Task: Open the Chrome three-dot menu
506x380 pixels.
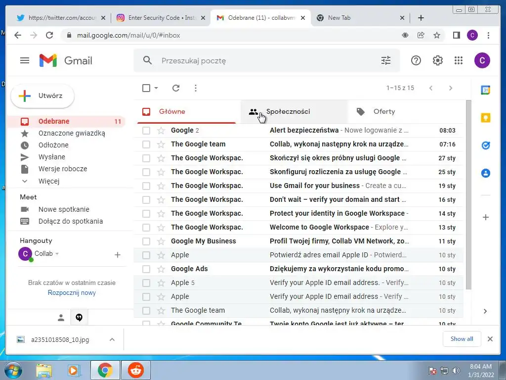Action: [x=488, y=35]
